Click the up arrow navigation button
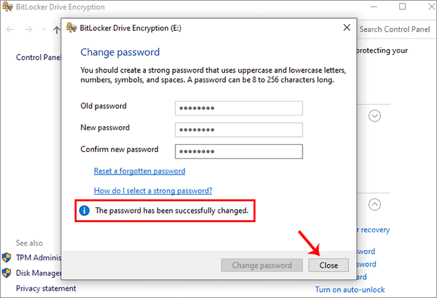The image size is (437, 298). [56, 30]
